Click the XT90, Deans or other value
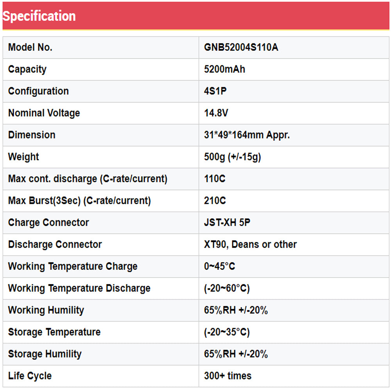 pyautogui.click(x=250, y=245)
